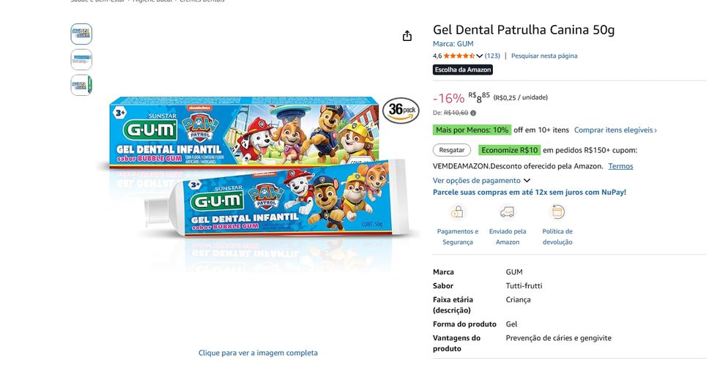The image size is (709, 366).
Task: Open the 123 reviews count link
Action: point(492,56)
